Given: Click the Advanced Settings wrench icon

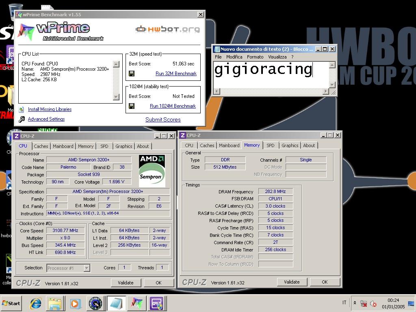Looking at the screenshot, I should point(22,119).
